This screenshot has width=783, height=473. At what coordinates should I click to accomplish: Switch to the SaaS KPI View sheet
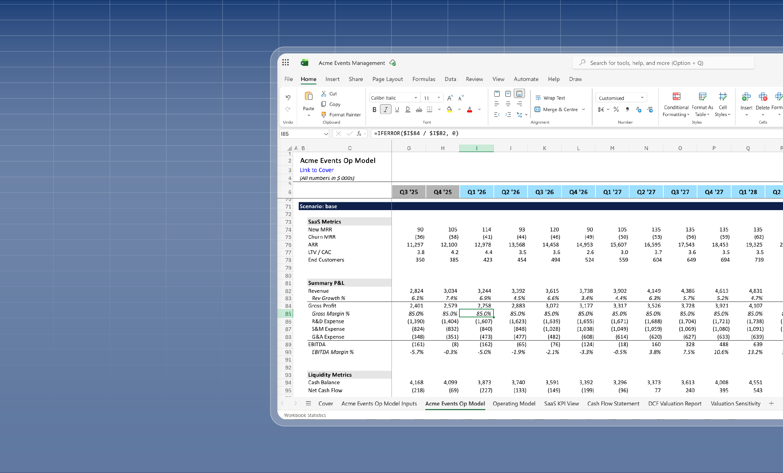point(561,404)
